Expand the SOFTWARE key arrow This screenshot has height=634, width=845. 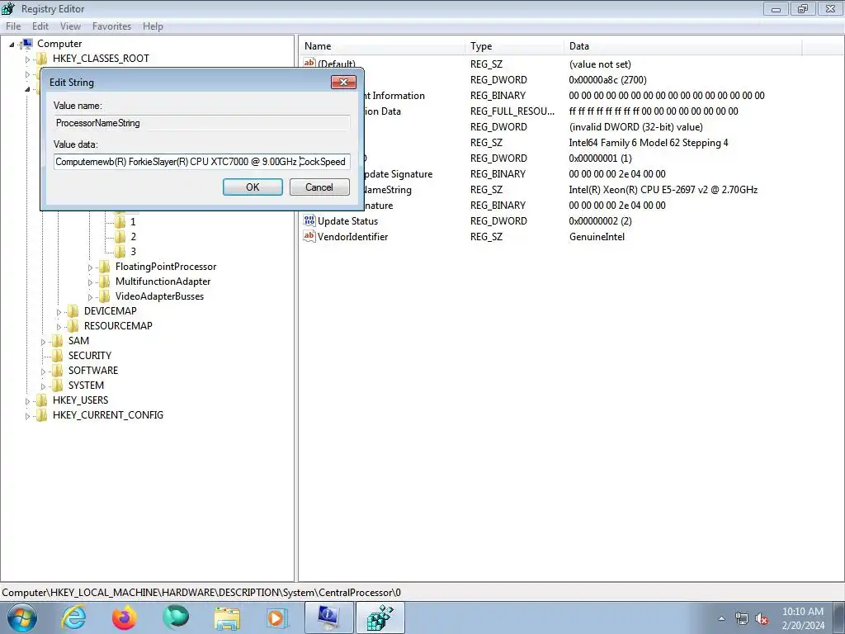click(x=43, y=371)
